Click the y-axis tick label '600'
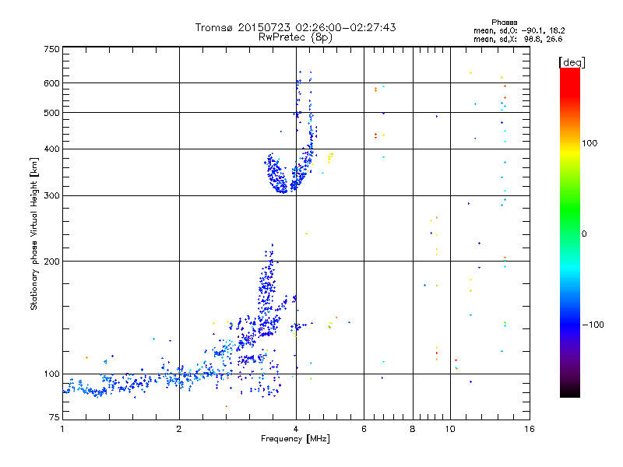This screenshot has width=623, height=467. [x=51, y=83]
